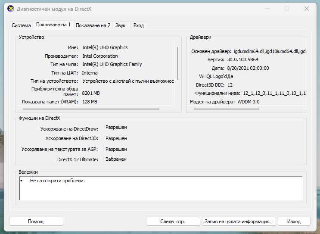The width and height of the screenshot is (320, 234).
Task: Click the 128 MB VRAM value
Action: [90, 102]
